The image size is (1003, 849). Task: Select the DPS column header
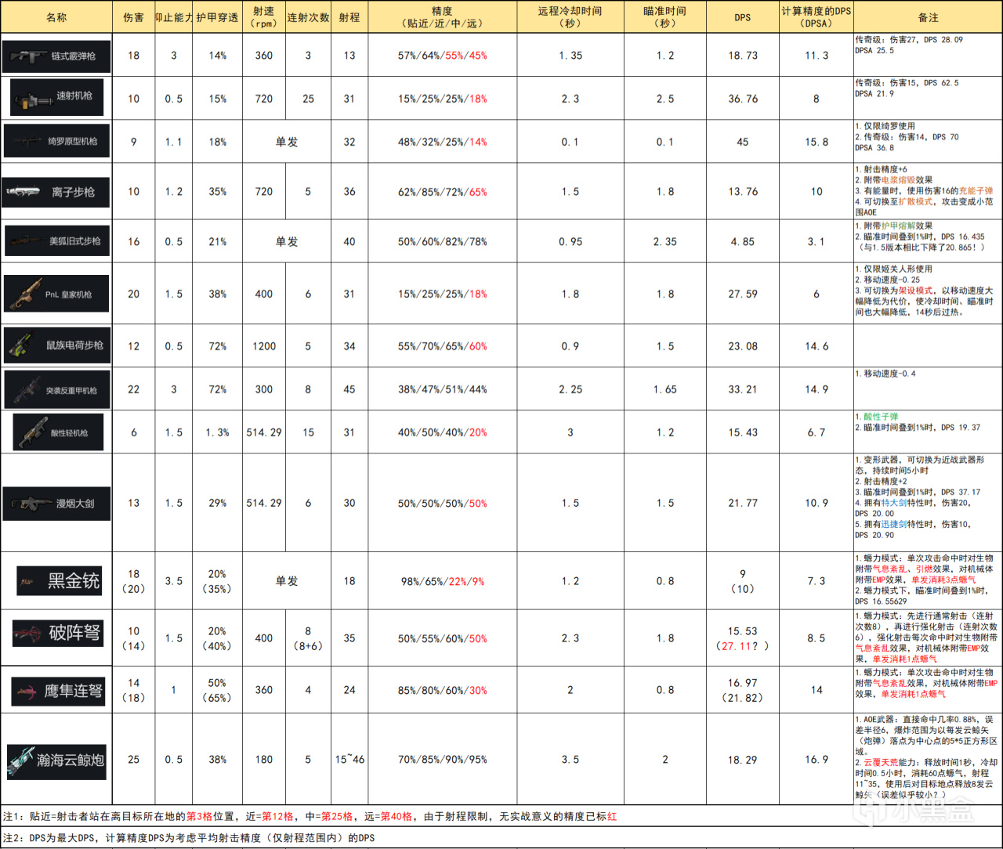[742, 17]
